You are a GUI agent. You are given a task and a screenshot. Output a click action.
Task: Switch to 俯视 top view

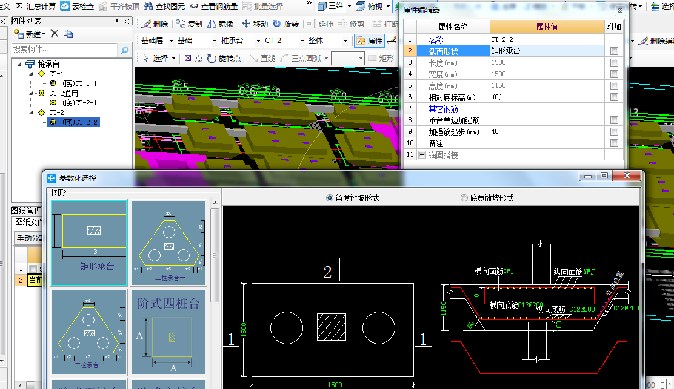370,6
